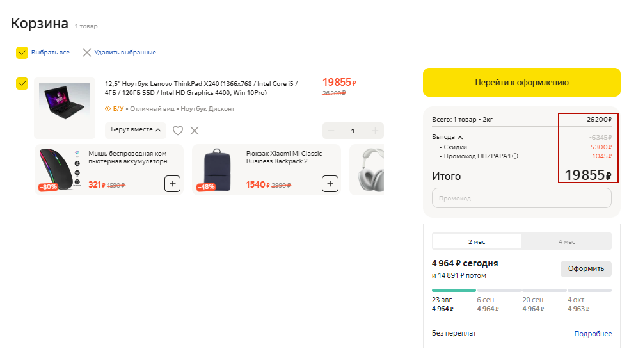Switch to the 4 мес installment tab
Viewport: 629px width, 358px height.
tap(566, 241)
